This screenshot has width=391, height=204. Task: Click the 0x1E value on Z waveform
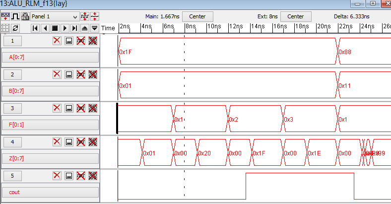point(315,153)
